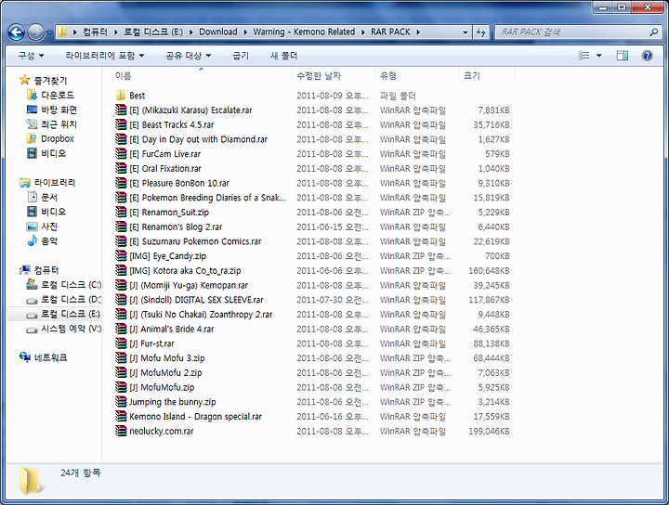This screenshot has width=669, height=505.
Task: Click icon of Beast Tracks 4.5.rar
Action: 121,124
